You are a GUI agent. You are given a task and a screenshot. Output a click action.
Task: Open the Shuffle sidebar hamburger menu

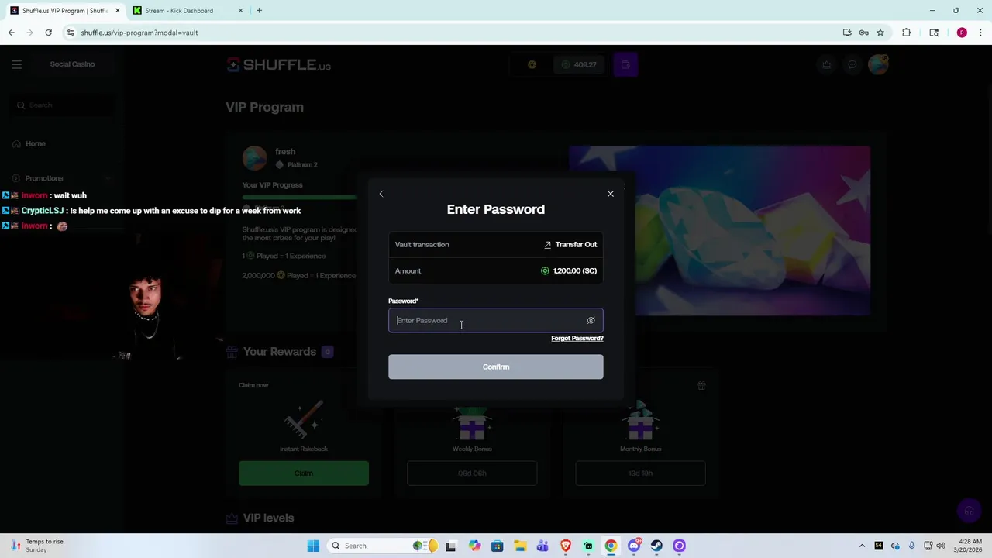tap(16, 64)
